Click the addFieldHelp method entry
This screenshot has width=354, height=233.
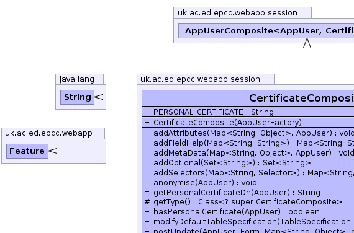[x=249, y=143]
